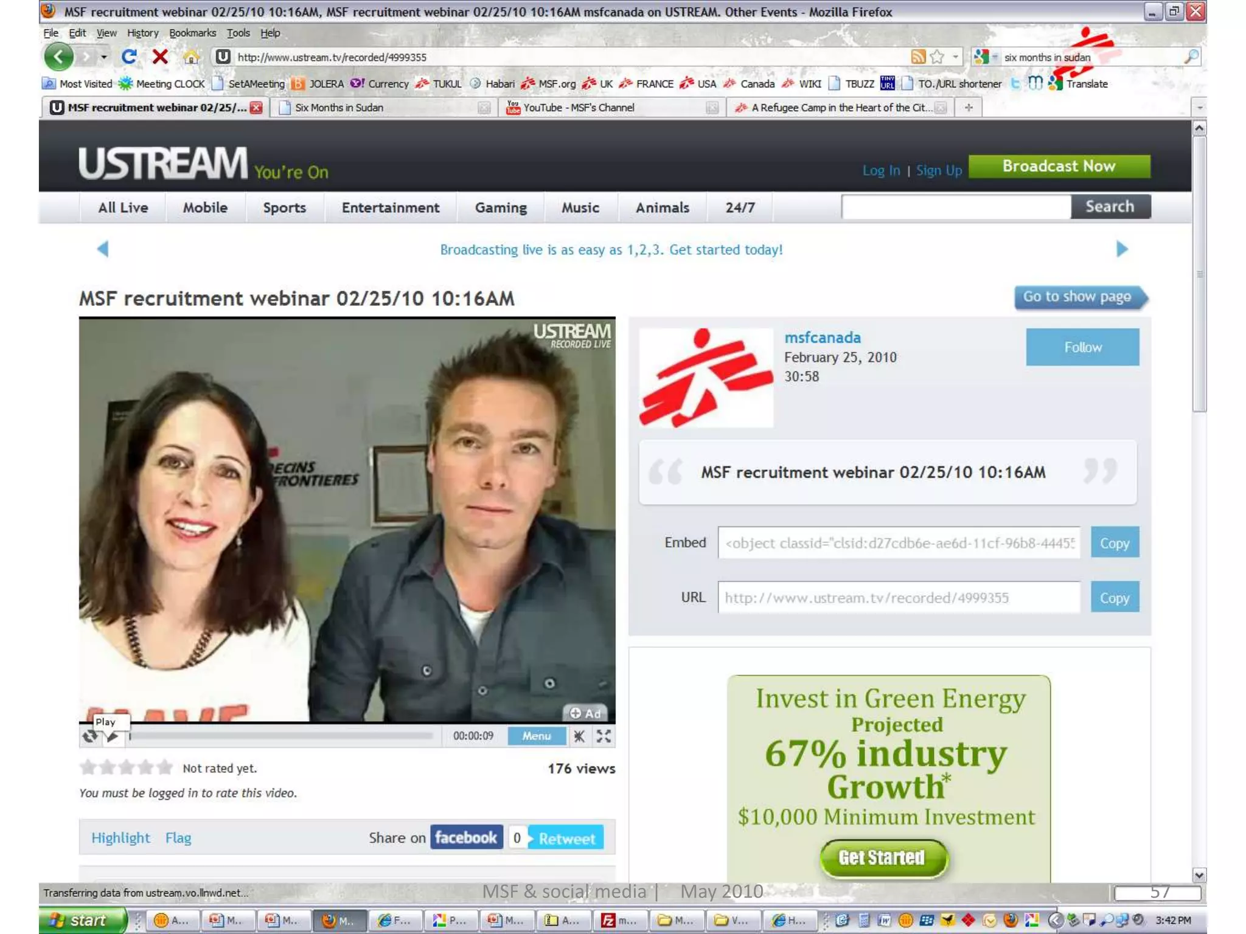Expand the back/forward history dropdown arrow

104,57
